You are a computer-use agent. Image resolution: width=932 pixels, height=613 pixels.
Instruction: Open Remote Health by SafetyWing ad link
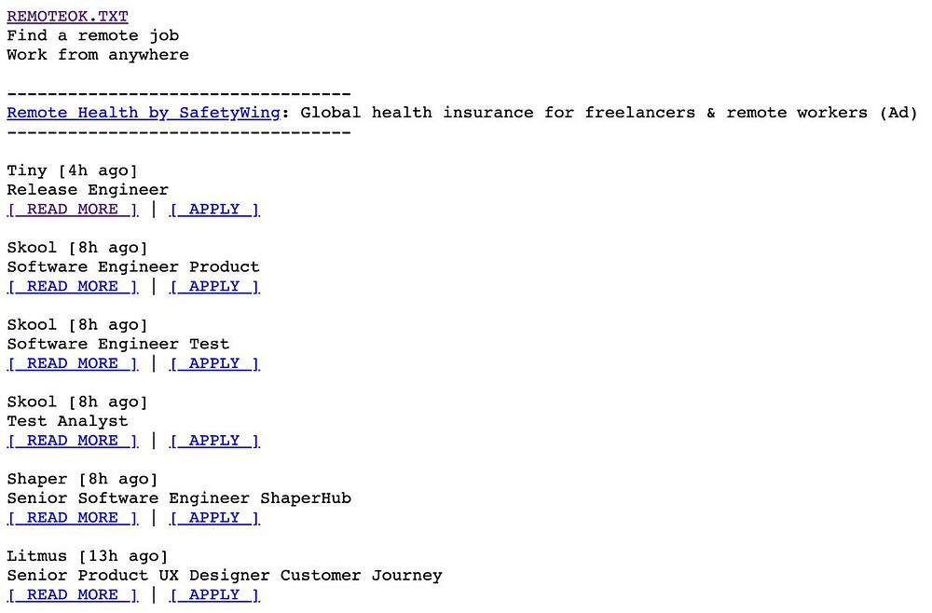[144, 113]
